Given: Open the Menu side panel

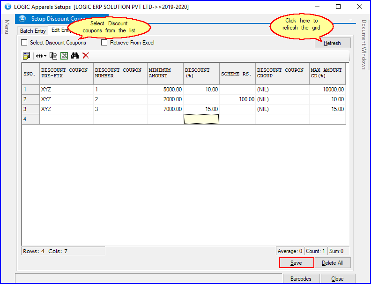Looking at the screenshot, I should tap(7, 27).
